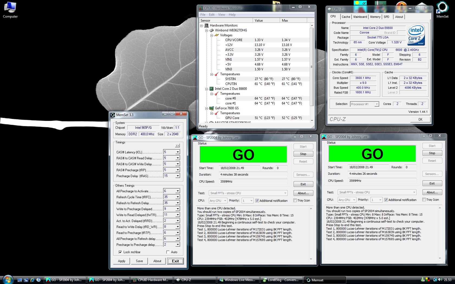Click the thermometer icon under GeForce 7600 GS
This screenshot has height=284, width=455.
[x=217, y=113]
